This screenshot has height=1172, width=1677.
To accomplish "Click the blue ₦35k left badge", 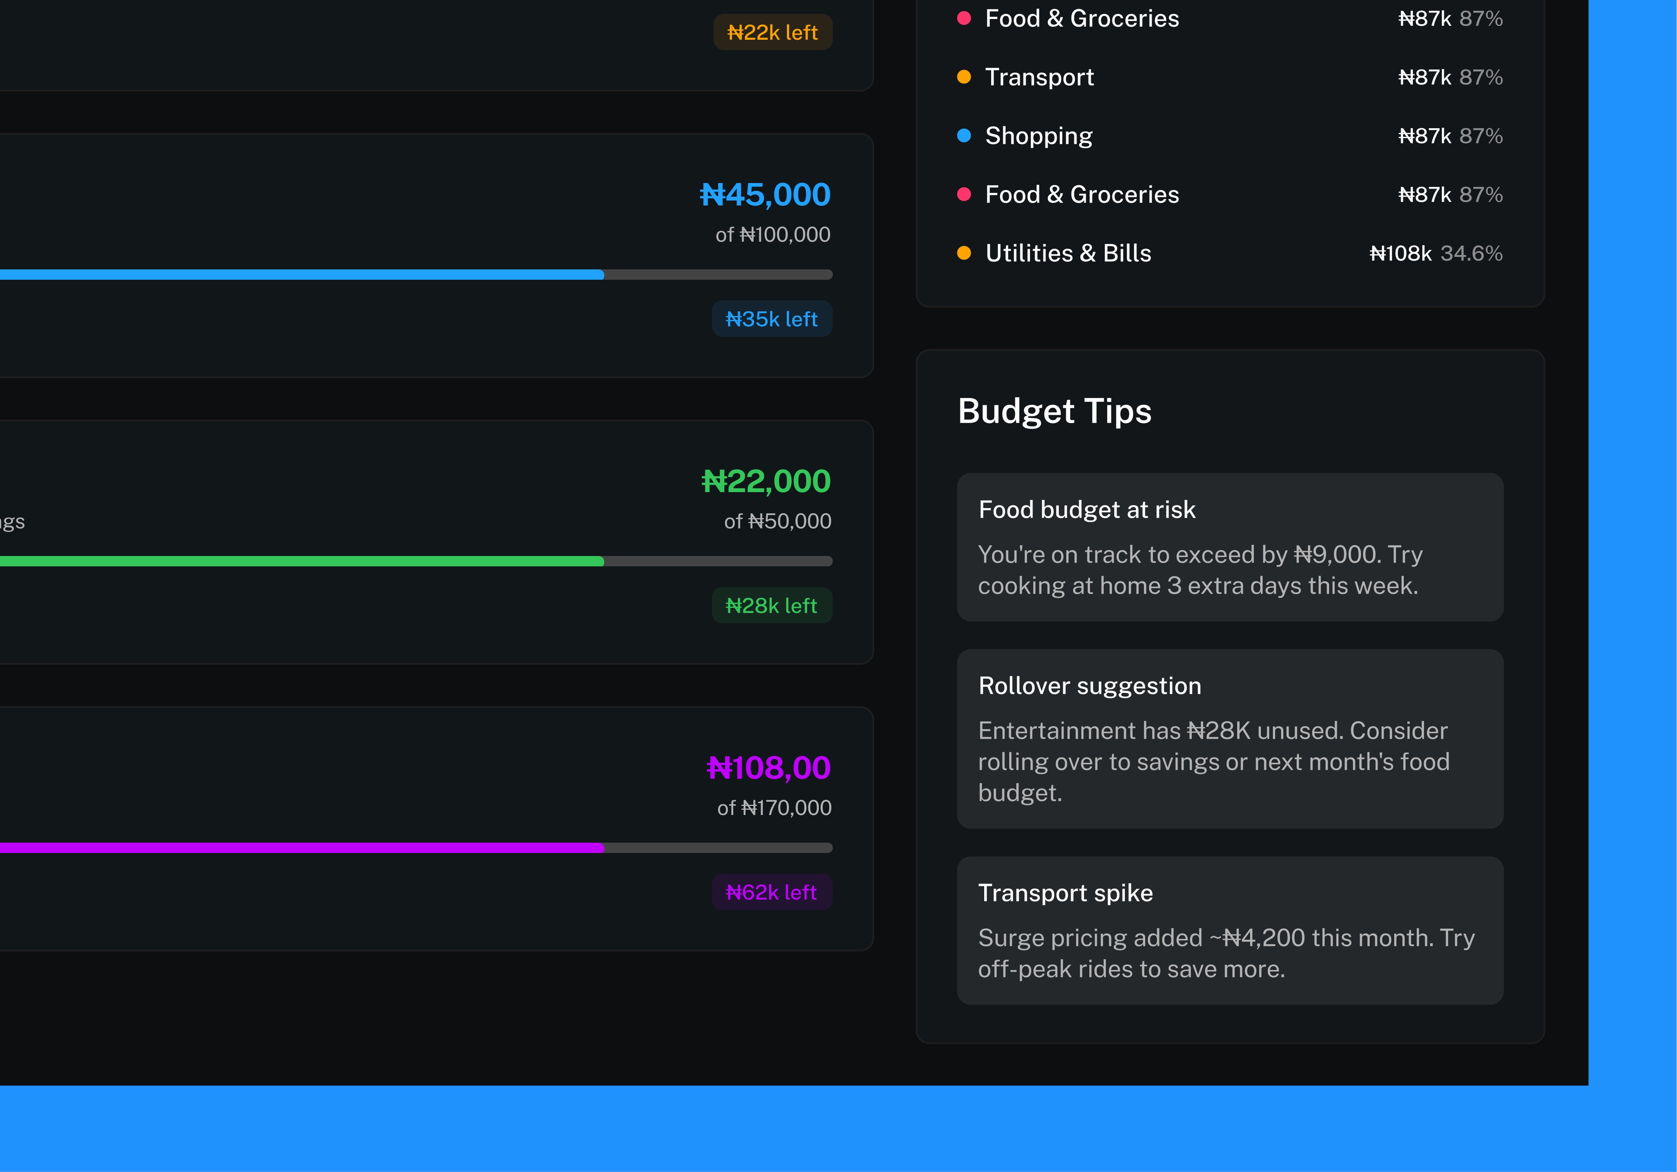I will 771,319.
